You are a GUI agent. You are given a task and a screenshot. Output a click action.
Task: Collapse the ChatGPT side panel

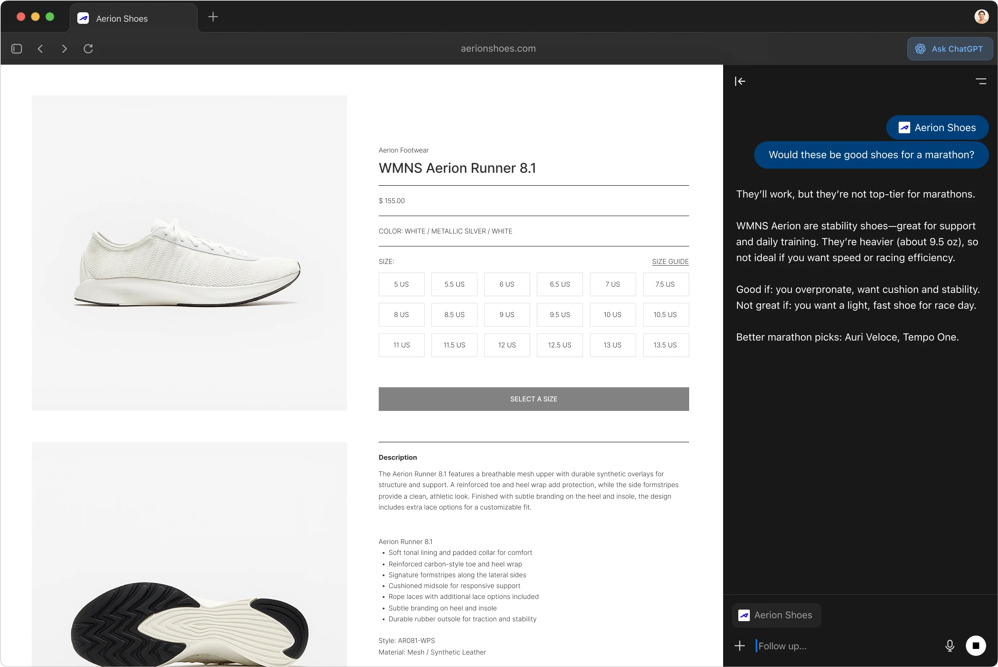click(x=740, y=81)
